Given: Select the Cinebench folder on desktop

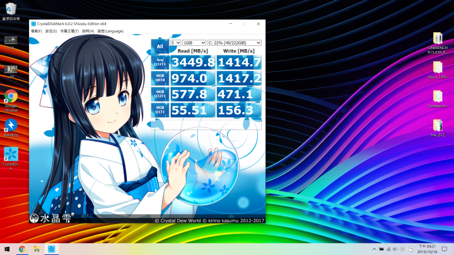Looking at the screenshot, I should tap(438, 99).
